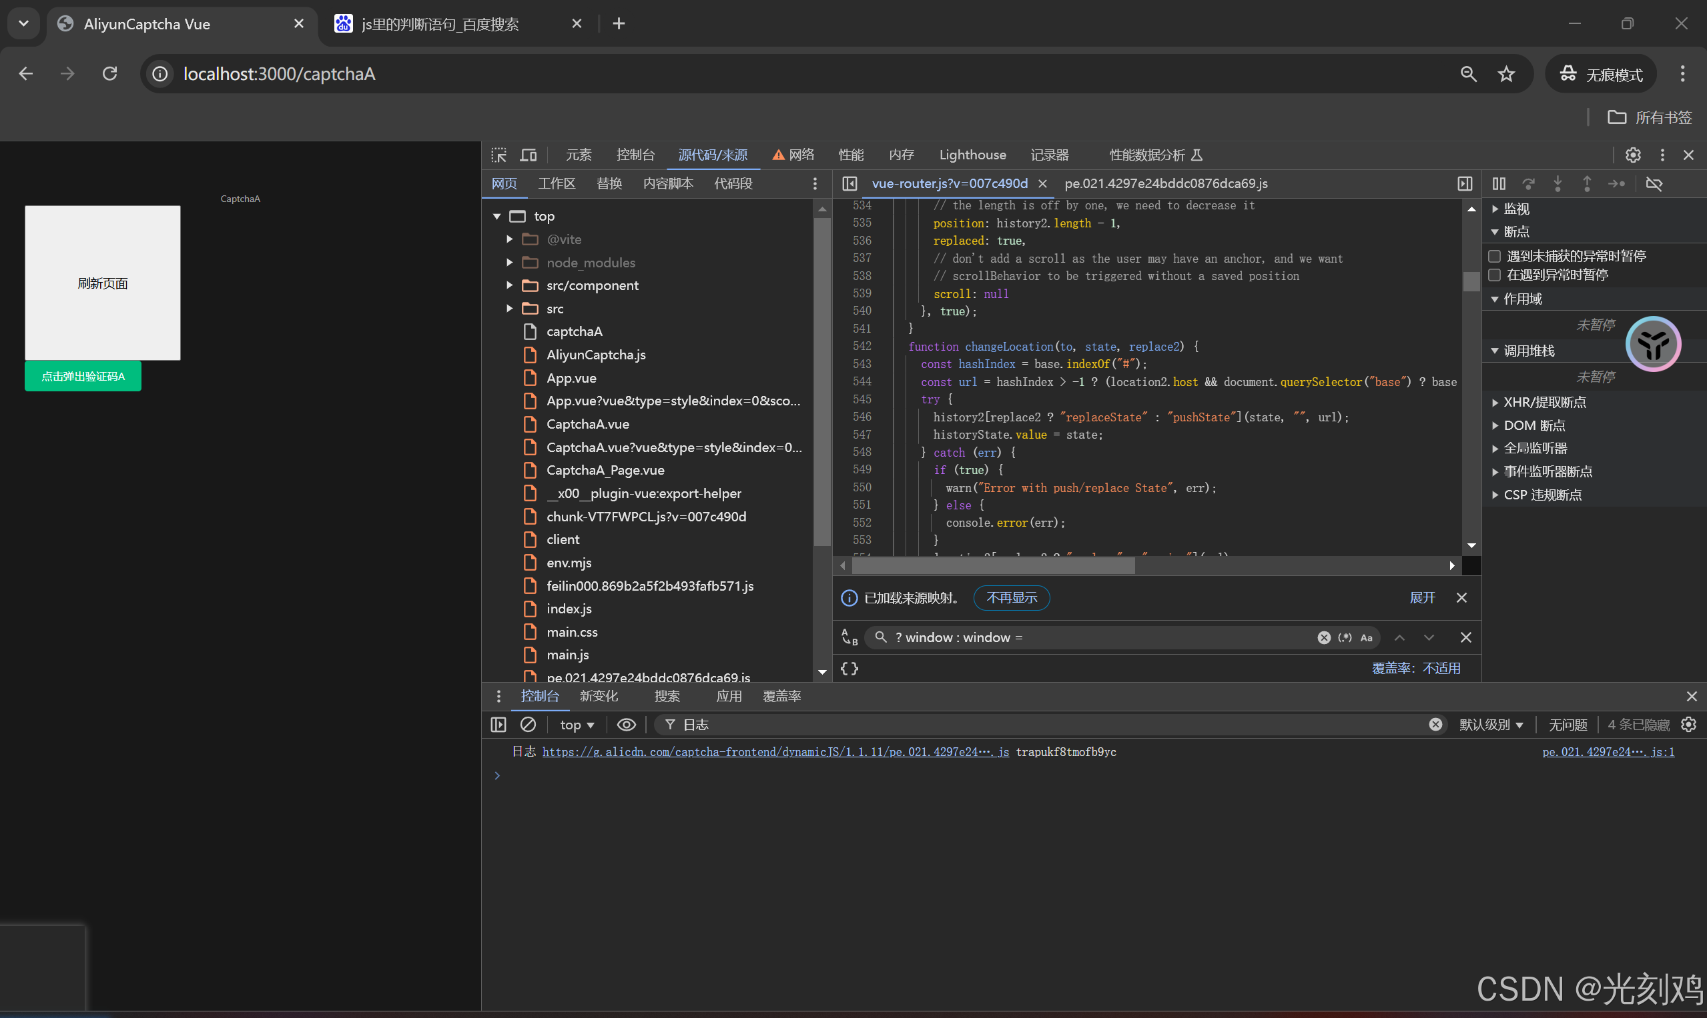Focus the console filter input
Screen dimensions: 1707x1018
(1050, 725)
